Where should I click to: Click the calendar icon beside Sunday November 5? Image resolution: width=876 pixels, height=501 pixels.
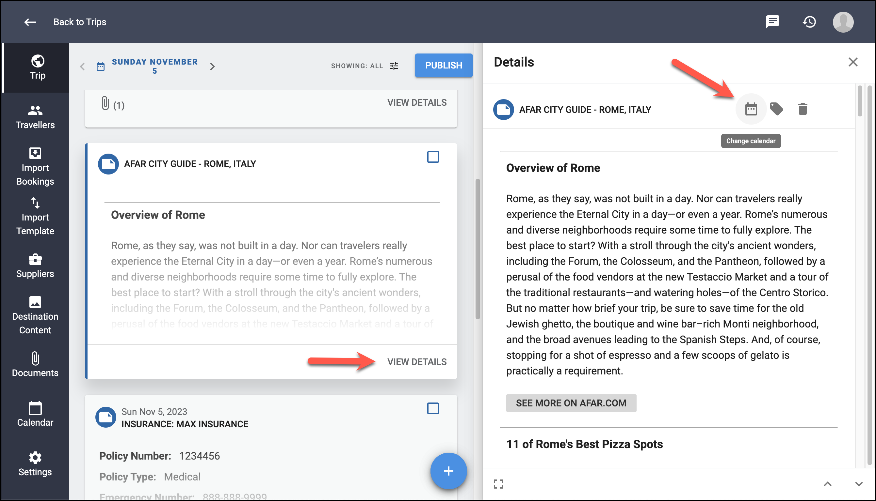[x=100, y=67]
